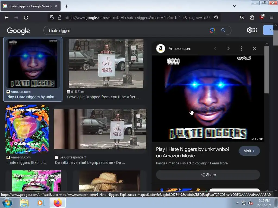Launch Windows Media Player from taskbar

40,203
